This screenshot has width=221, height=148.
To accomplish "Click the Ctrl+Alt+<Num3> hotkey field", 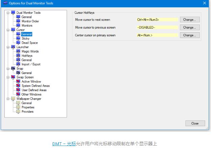I will coord(157,20).
